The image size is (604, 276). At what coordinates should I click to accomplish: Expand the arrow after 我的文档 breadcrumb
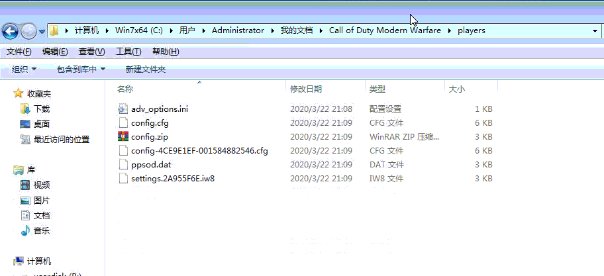[321, 30]
